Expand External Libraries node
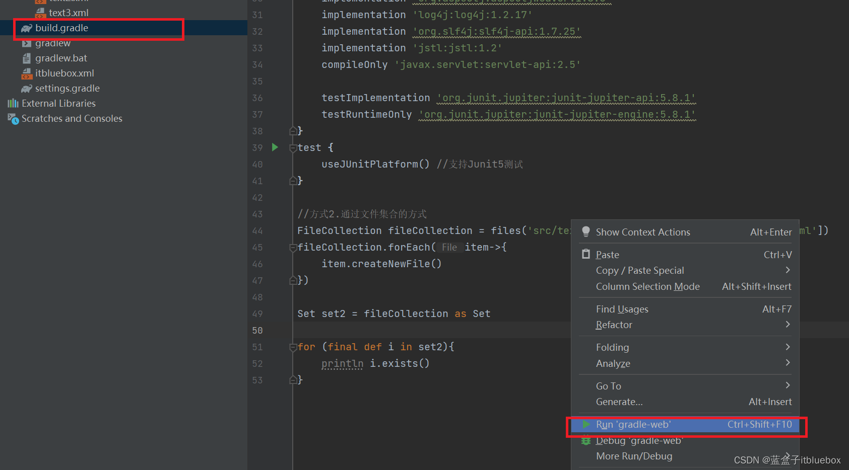Image resolution: width=849 pixels, height=470 pixels. [x=58, y=103]
